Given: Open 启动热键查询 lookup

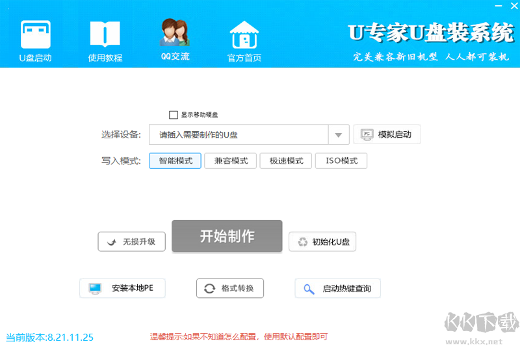Looking at the screenshot, I should click(337, 288).
